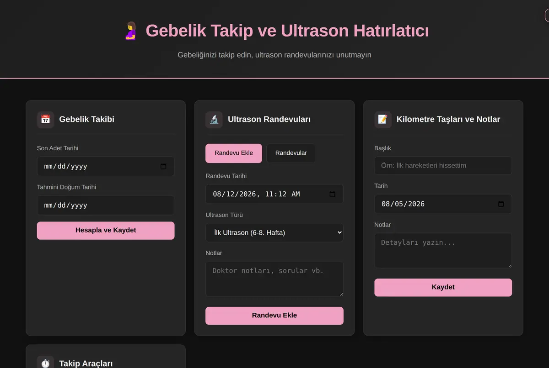This screenshot has height=368, width=549.
Task: Click the Kilometre Taşları ve Notlar heading
Action: click(448, 120)
